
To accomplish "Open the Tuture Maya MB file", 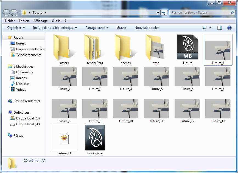I will (187, 47).
